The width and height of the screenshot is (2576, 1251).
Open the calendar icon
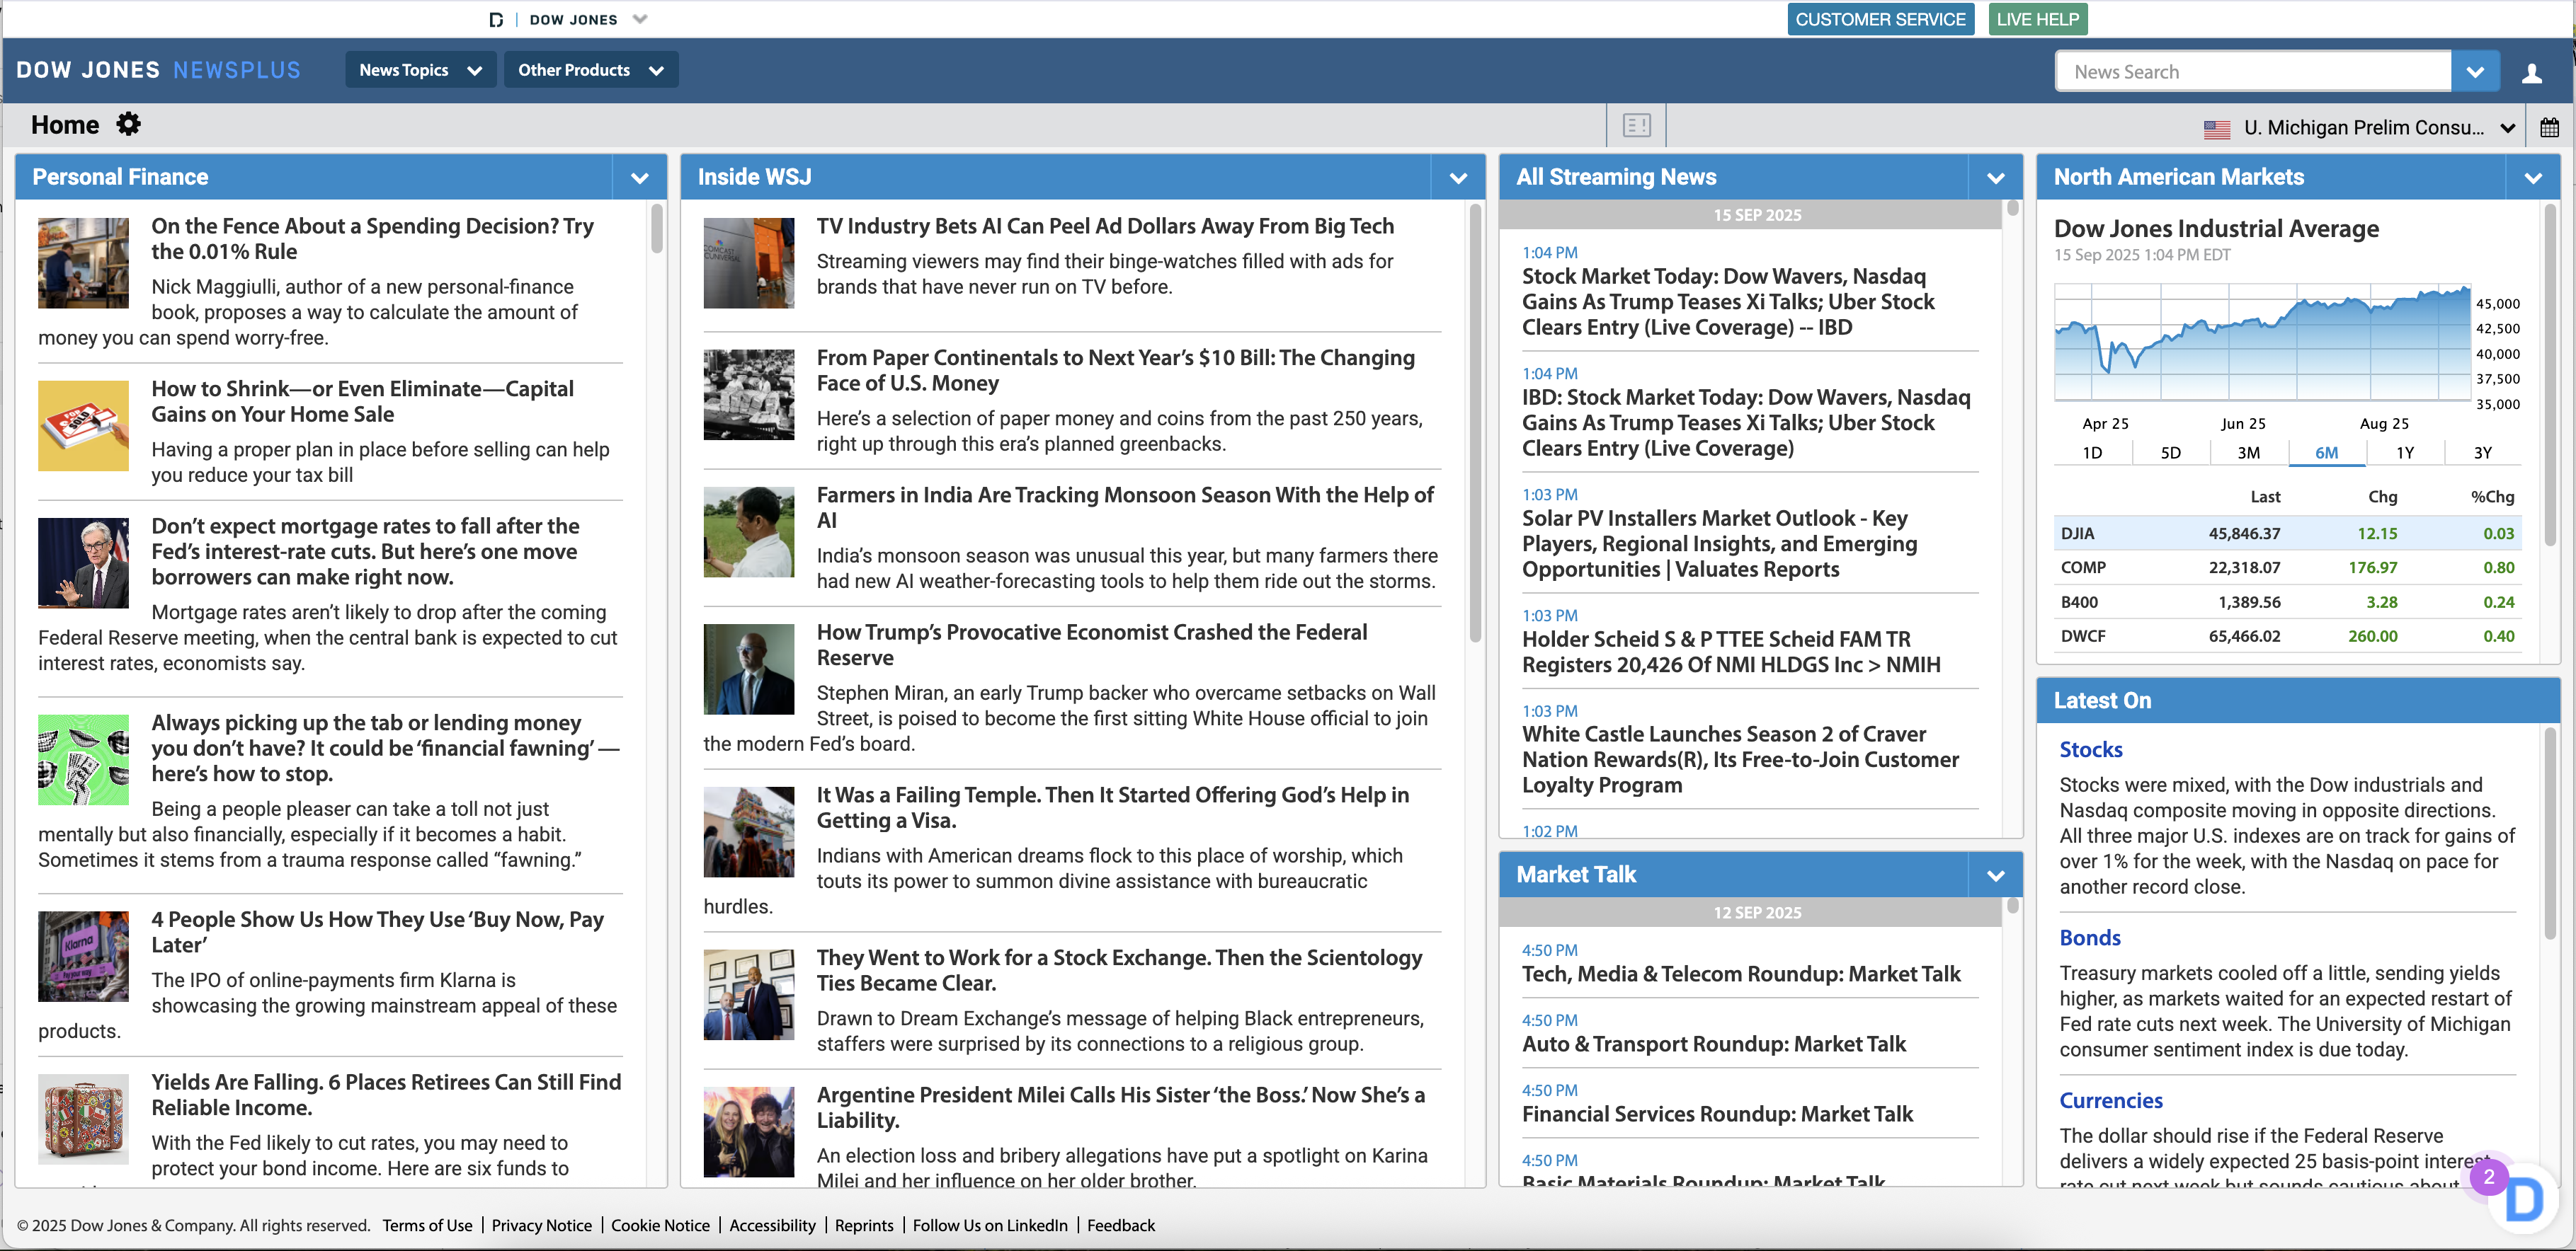[2549, 127]
